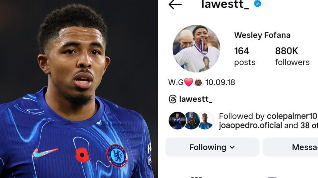Click third mutual follower avatar
Viewport: 318px width, 178px height.
pos(206,121)
